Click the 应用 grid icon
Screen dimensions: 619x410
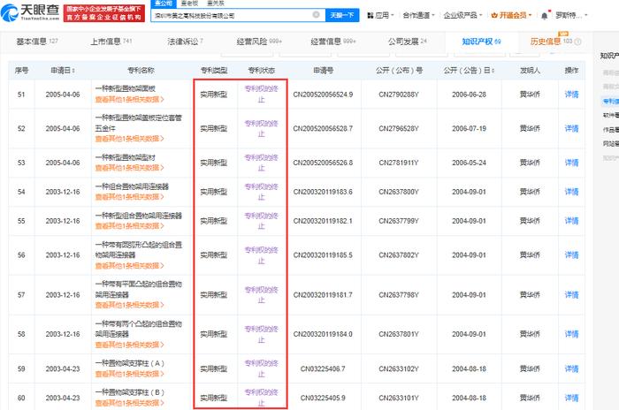(371, 15)
